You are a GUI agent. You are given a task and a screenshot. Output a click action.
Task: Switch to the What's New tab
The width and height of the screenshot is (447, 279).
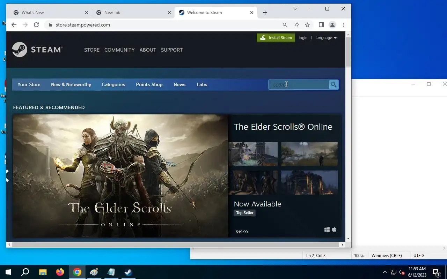click(x=50, y=13)
